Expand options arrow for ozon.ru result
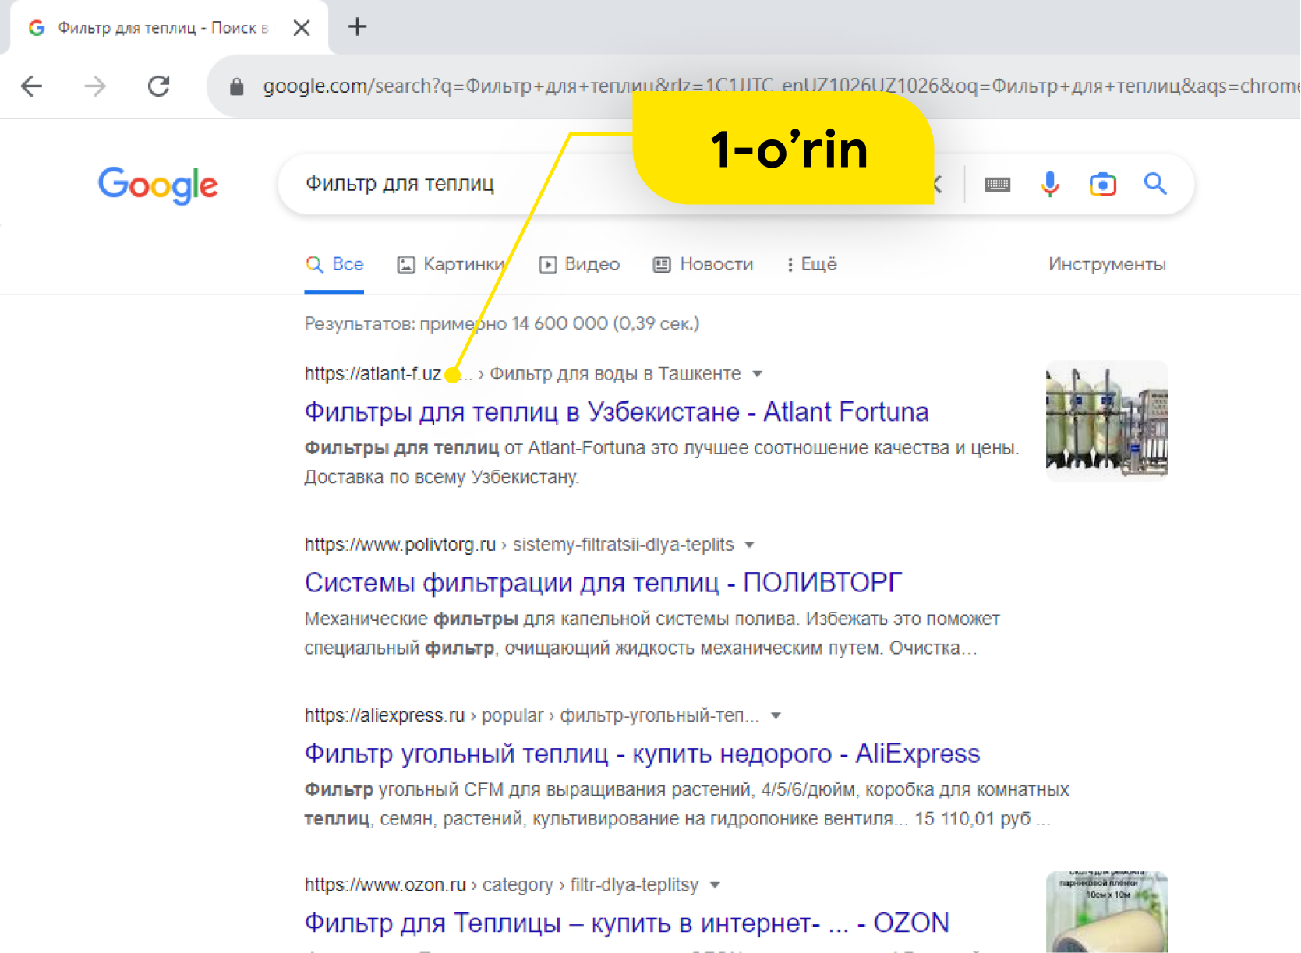Screen dimensions: 1301x953 click(x=715, y=885)
